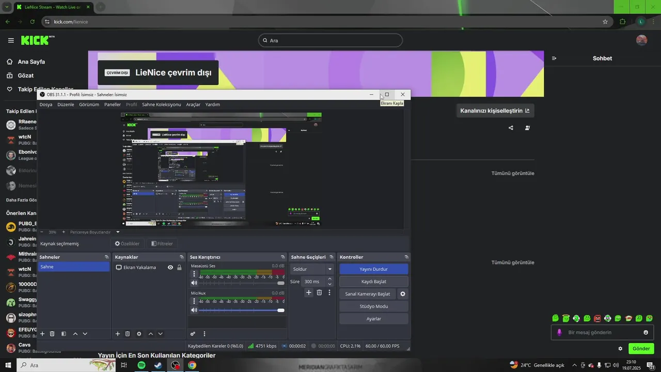Image resolution: width=661 pixels, height=372 pixels.
Task: Float the Sahneler dock panel
Action: 106,257
